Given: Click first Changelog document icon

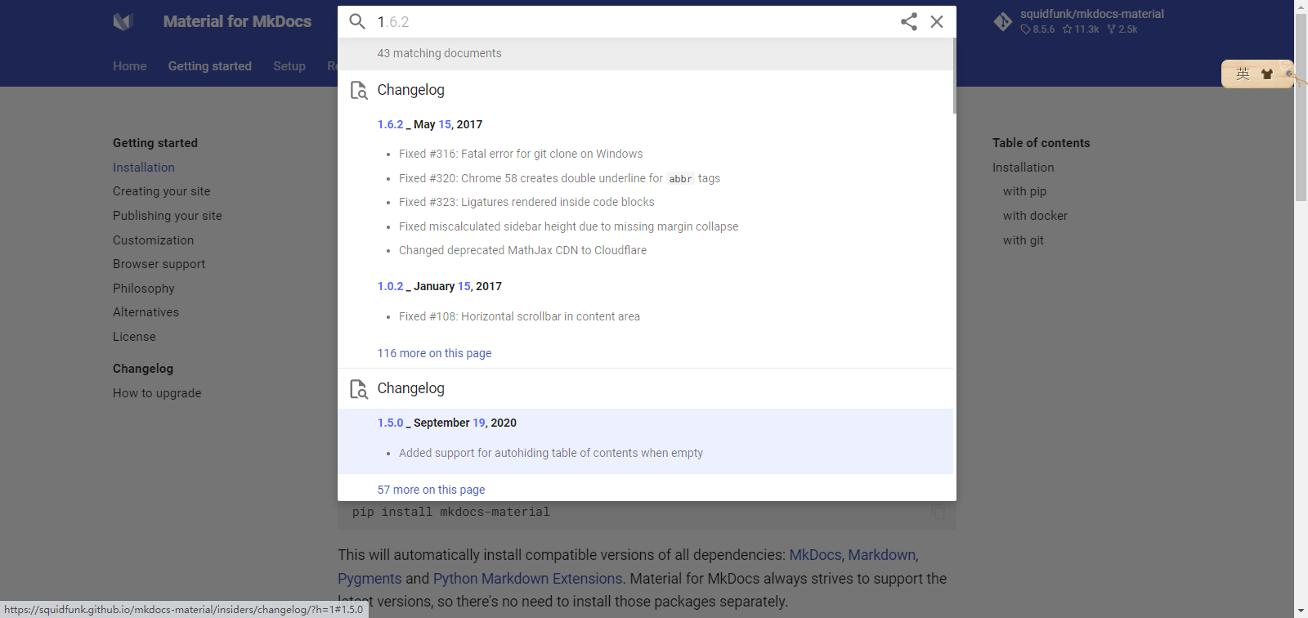Looking at the screenshot, I should coord(359,90).
